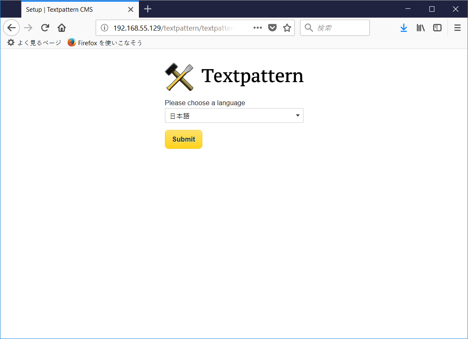
Task: Open the Firefox hamburger menu
Action: (457, 28)
